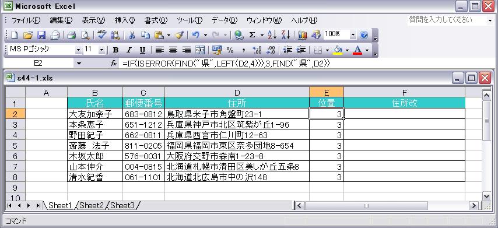Click the 質問を入力してください help box
Image resolution: width=498 pixels, height=228 pixels.
pyautogui.click(x=448, y=20)
